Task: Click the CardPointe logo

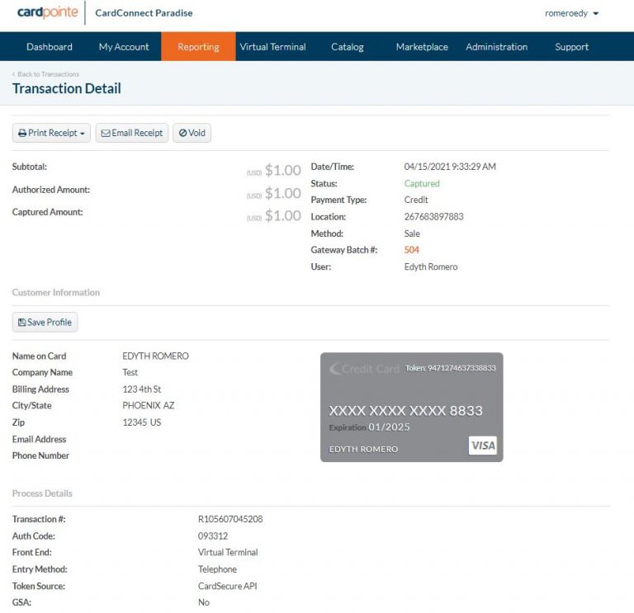Action: pos(47,13)
